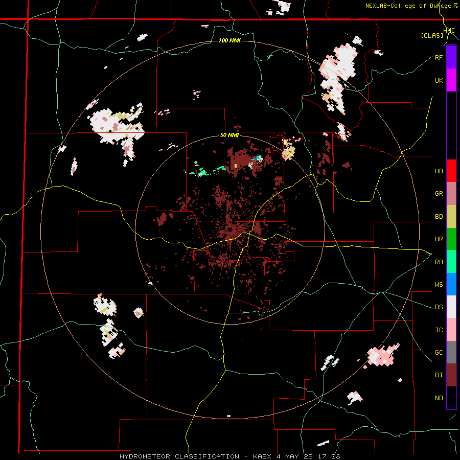Pick the dark green HR legend swatch
460x460 pixels.
click(451, 239)
